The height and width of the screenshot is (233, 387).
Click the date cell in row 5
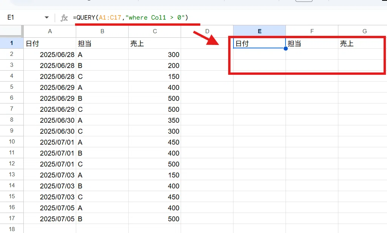pyautogui.click(x=50, y=87)
